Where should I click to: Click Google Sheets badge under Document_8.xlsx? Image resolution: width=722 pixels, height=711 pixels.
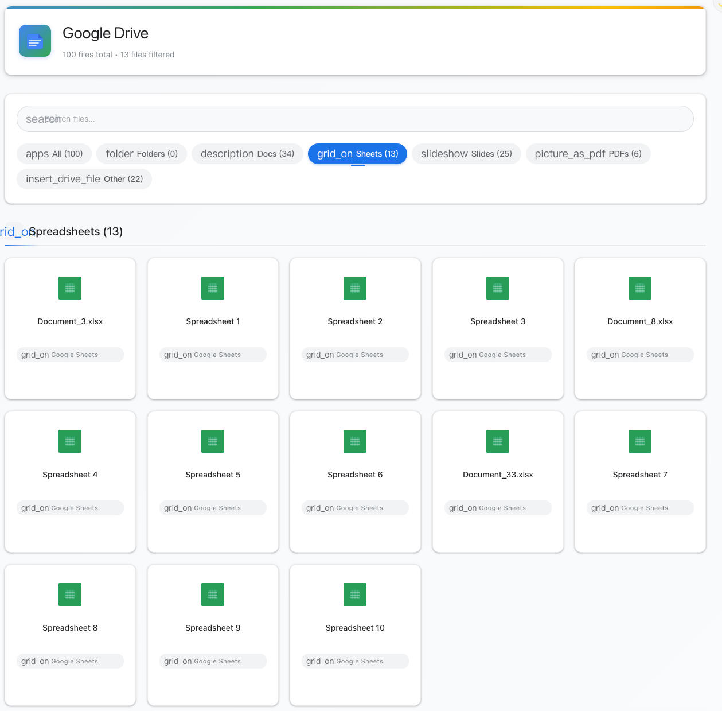tap(640, 355)
